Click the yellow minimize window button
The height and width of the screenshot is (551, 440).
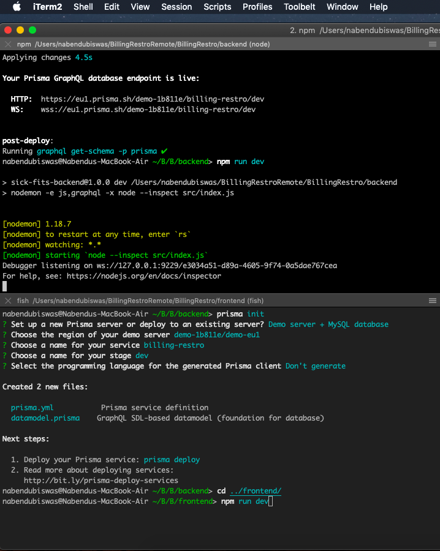pos(20,30)
